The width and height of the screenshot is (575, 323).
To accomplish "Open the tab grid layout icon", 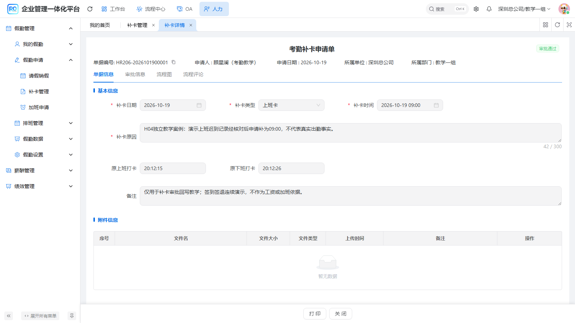I will [546, 25].
